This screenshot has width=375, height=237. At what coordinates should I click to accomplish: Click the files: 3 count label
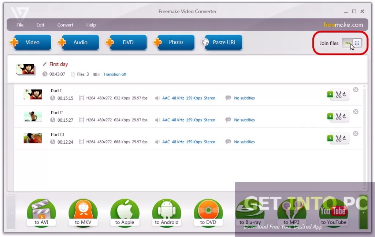[x=83, y=74]
